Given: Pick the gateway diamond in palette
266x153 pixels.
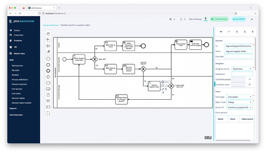Looking at the screenshot, I should pos(48,77).
